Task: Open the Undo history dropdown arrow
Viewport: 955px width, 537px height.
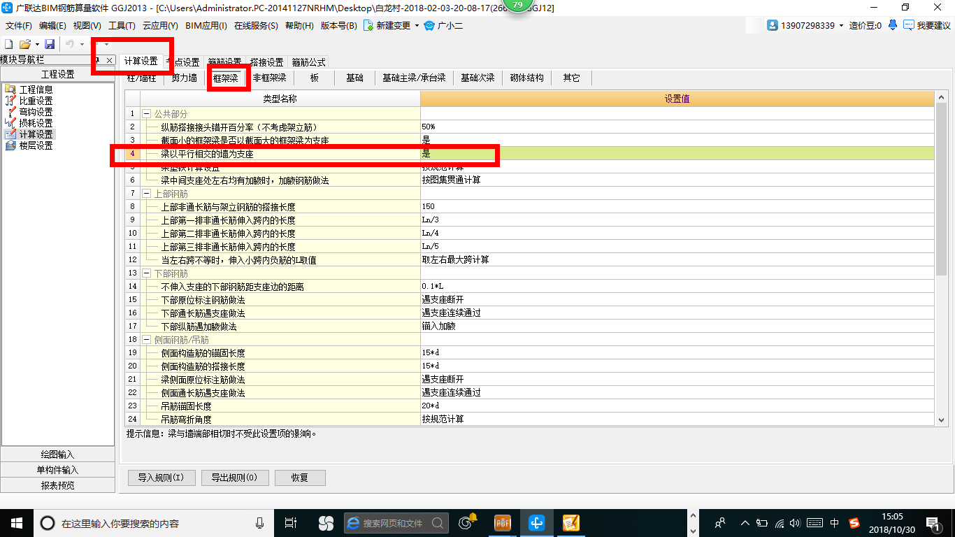Action: coord(82,44)
